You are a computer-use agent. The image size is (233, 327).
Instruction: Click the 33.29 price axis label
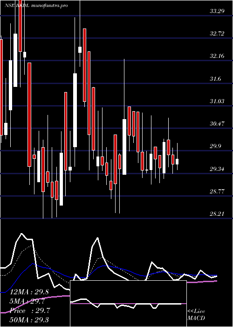point(217,11)
